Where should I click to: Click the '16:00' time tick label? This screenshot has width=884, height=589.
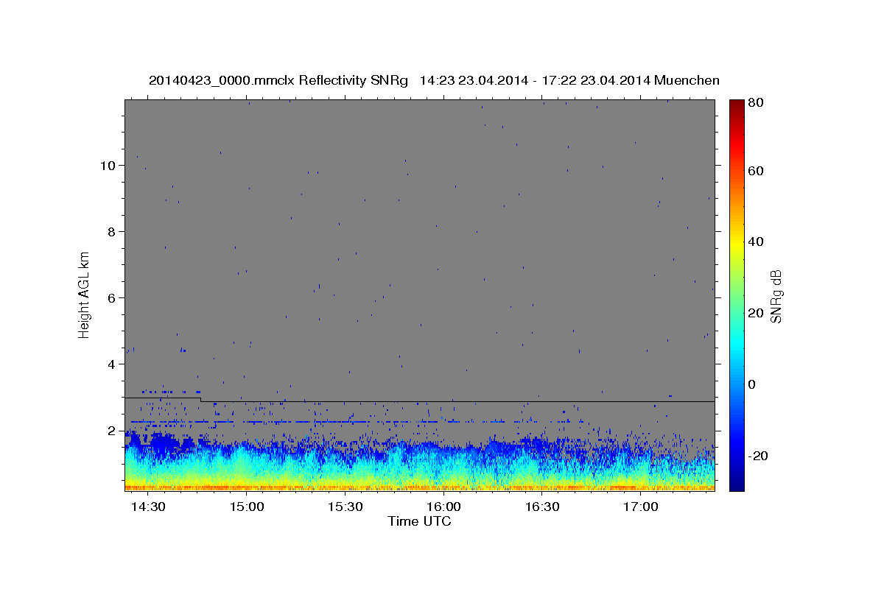point(444,507)
